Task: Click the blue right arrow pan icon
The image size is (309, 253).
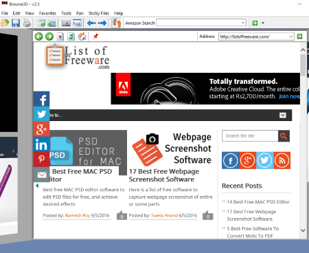Action: pyautogui.click(x=102, y=23)
